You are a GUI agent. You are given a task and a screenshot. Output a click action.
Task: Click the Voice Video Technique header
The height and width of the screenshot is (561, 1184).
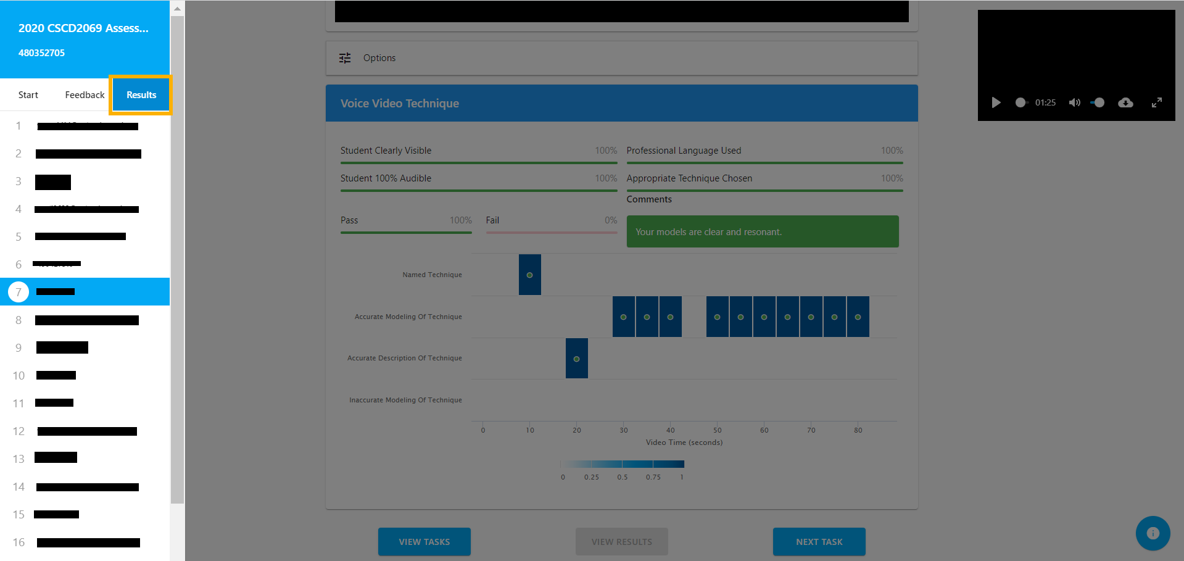pyautogui.click(x=621, y=103)
